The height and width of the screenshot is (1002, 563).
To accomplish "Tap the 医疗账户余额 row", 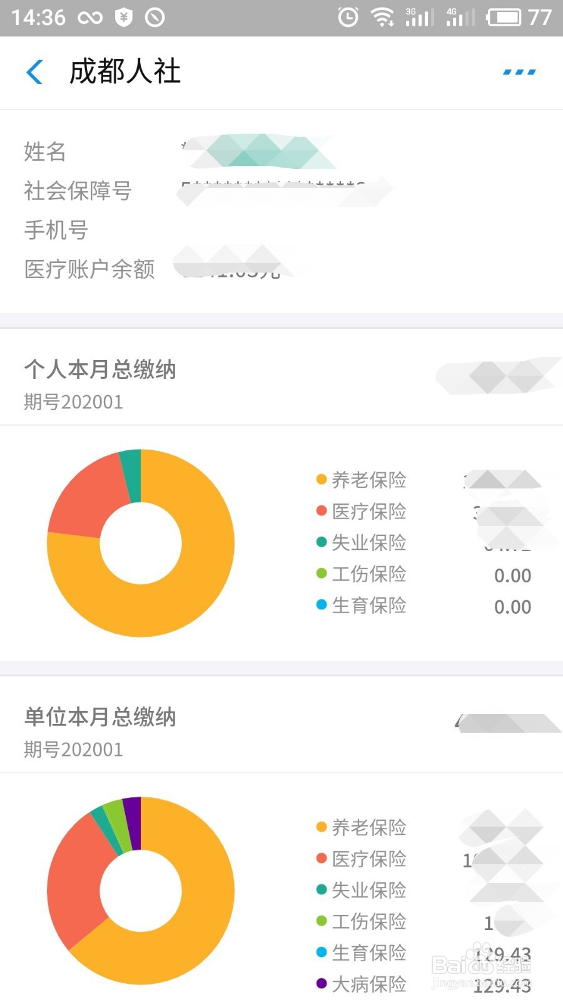I will point(281,269).
